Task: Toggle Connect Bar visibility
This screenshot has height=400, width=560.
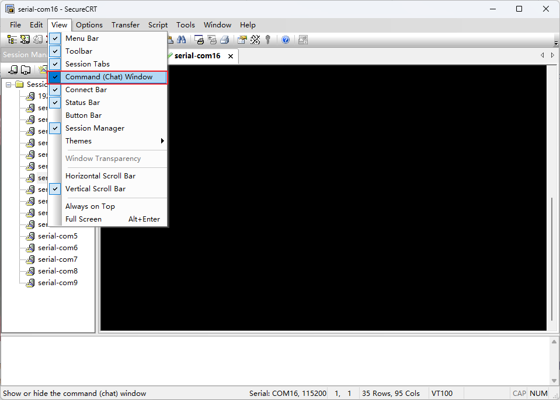Action: click(x=108, y=90)
